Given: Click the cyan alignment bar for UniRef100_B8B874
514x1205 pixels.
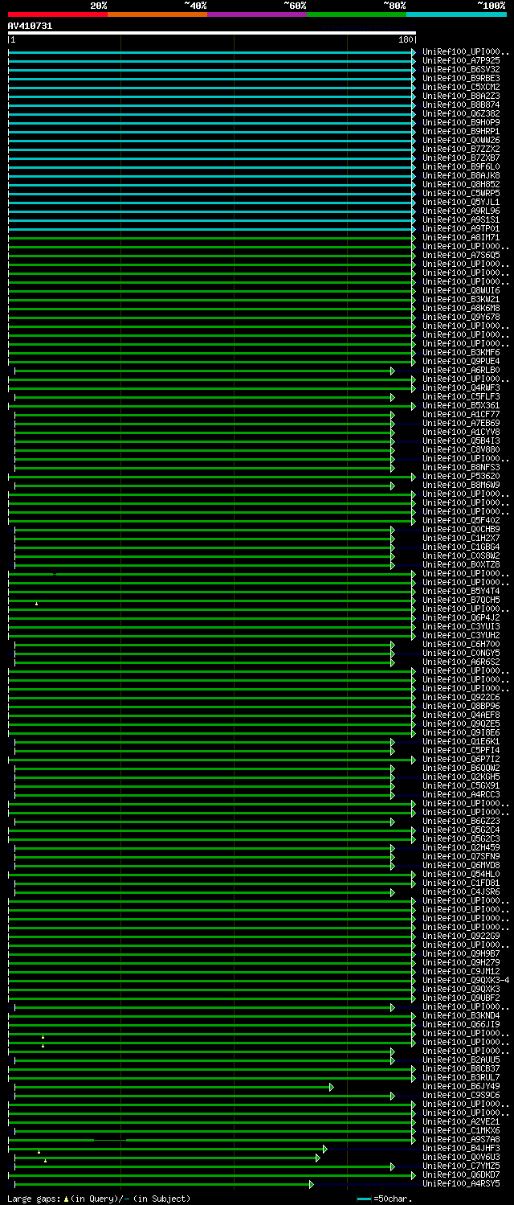Looking at the screenshot, I should (x=212, y=105).
